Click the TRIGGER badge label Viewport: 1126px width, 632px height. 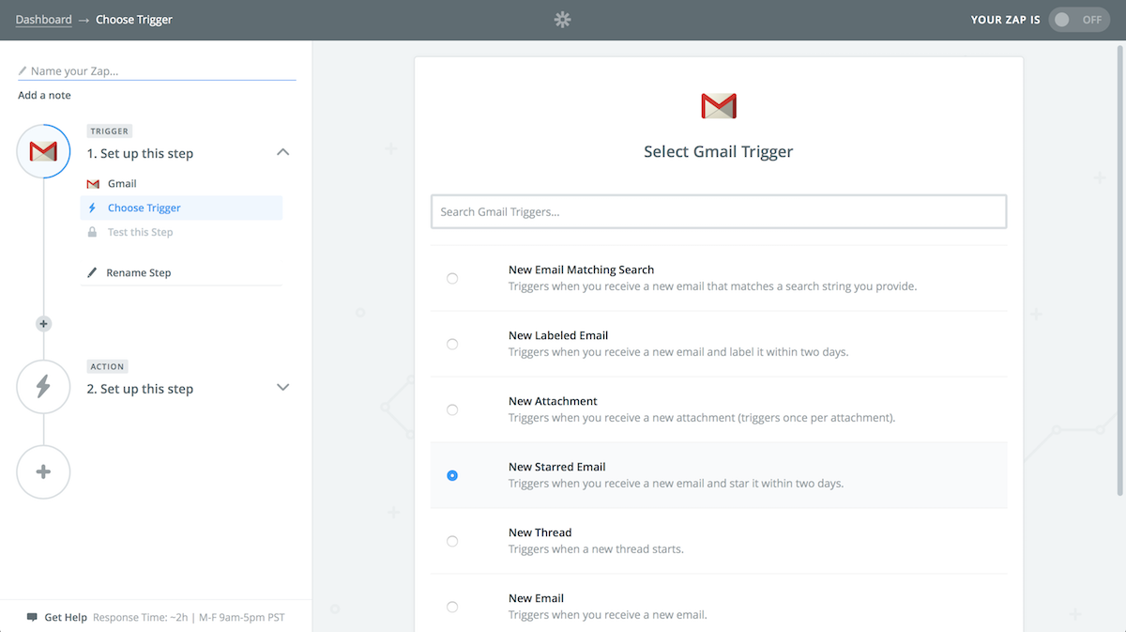tap(110, 131)
